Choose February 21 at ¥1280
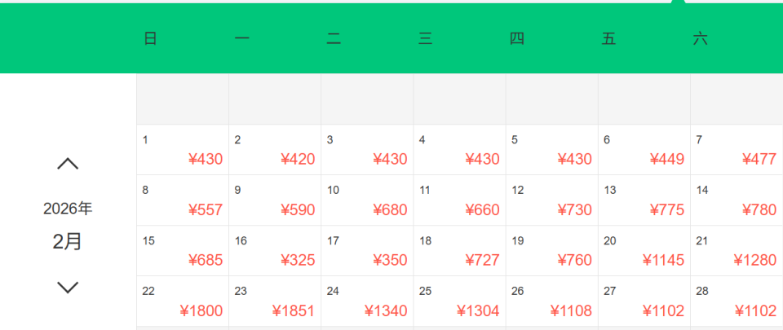The image size is (783, 330). pyautogui.click(x=737, y=251)
